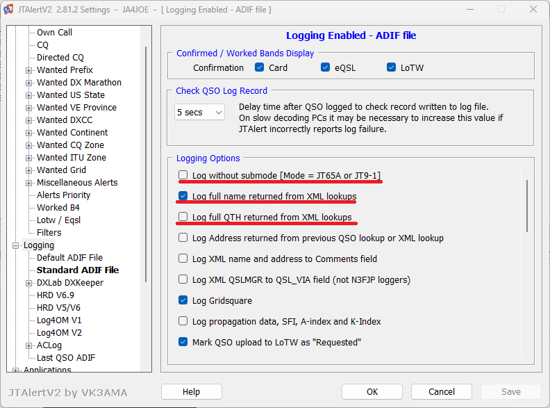Click the Logging Options vertical scrollbar
Viewport: 550px width, 408px height.
[527, 206]
